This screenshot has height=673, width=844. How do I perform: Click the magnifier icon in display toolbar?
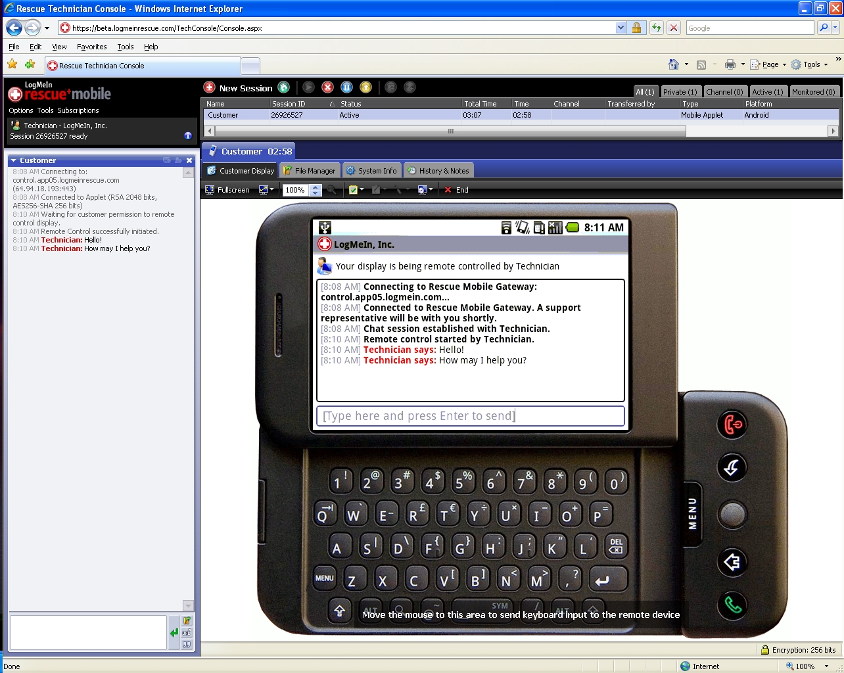pos(331,190)
